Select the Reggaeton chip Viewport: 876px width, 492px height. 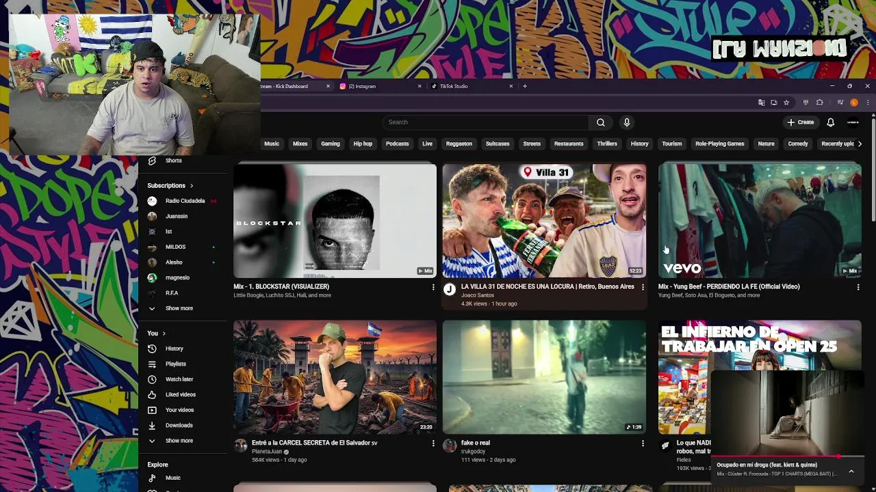coord(459,143)
